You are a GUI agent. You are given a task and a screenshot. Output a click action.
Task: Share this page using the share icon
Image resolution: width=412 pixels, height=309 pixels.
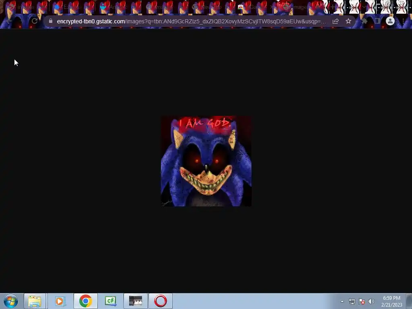(336, 21)
